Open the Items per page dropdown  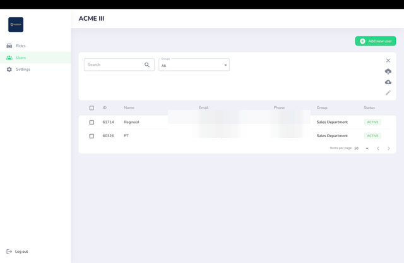pos(362,149)
